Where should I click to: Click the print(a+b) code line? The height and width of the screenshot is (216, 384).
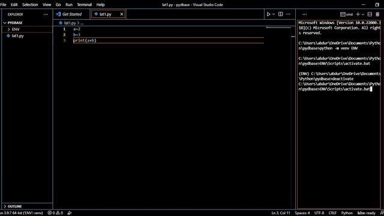click(85, 40)
